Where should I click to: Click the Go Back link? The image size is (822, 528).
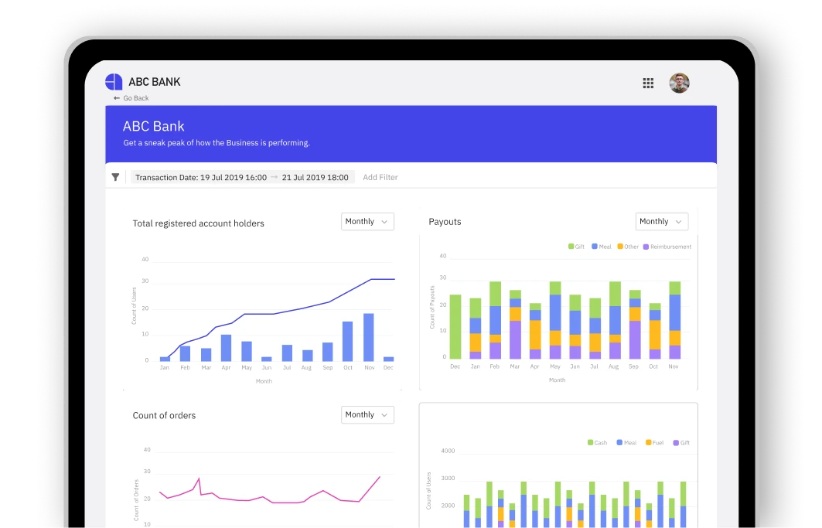[136, 98]
